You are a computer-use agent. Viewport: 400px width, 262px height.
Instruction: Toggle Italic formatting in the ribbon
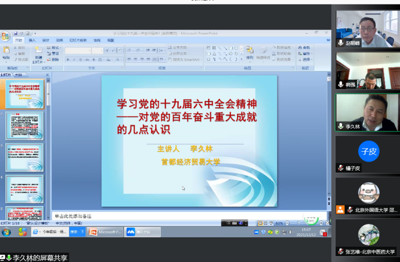[x=74, y=59]
